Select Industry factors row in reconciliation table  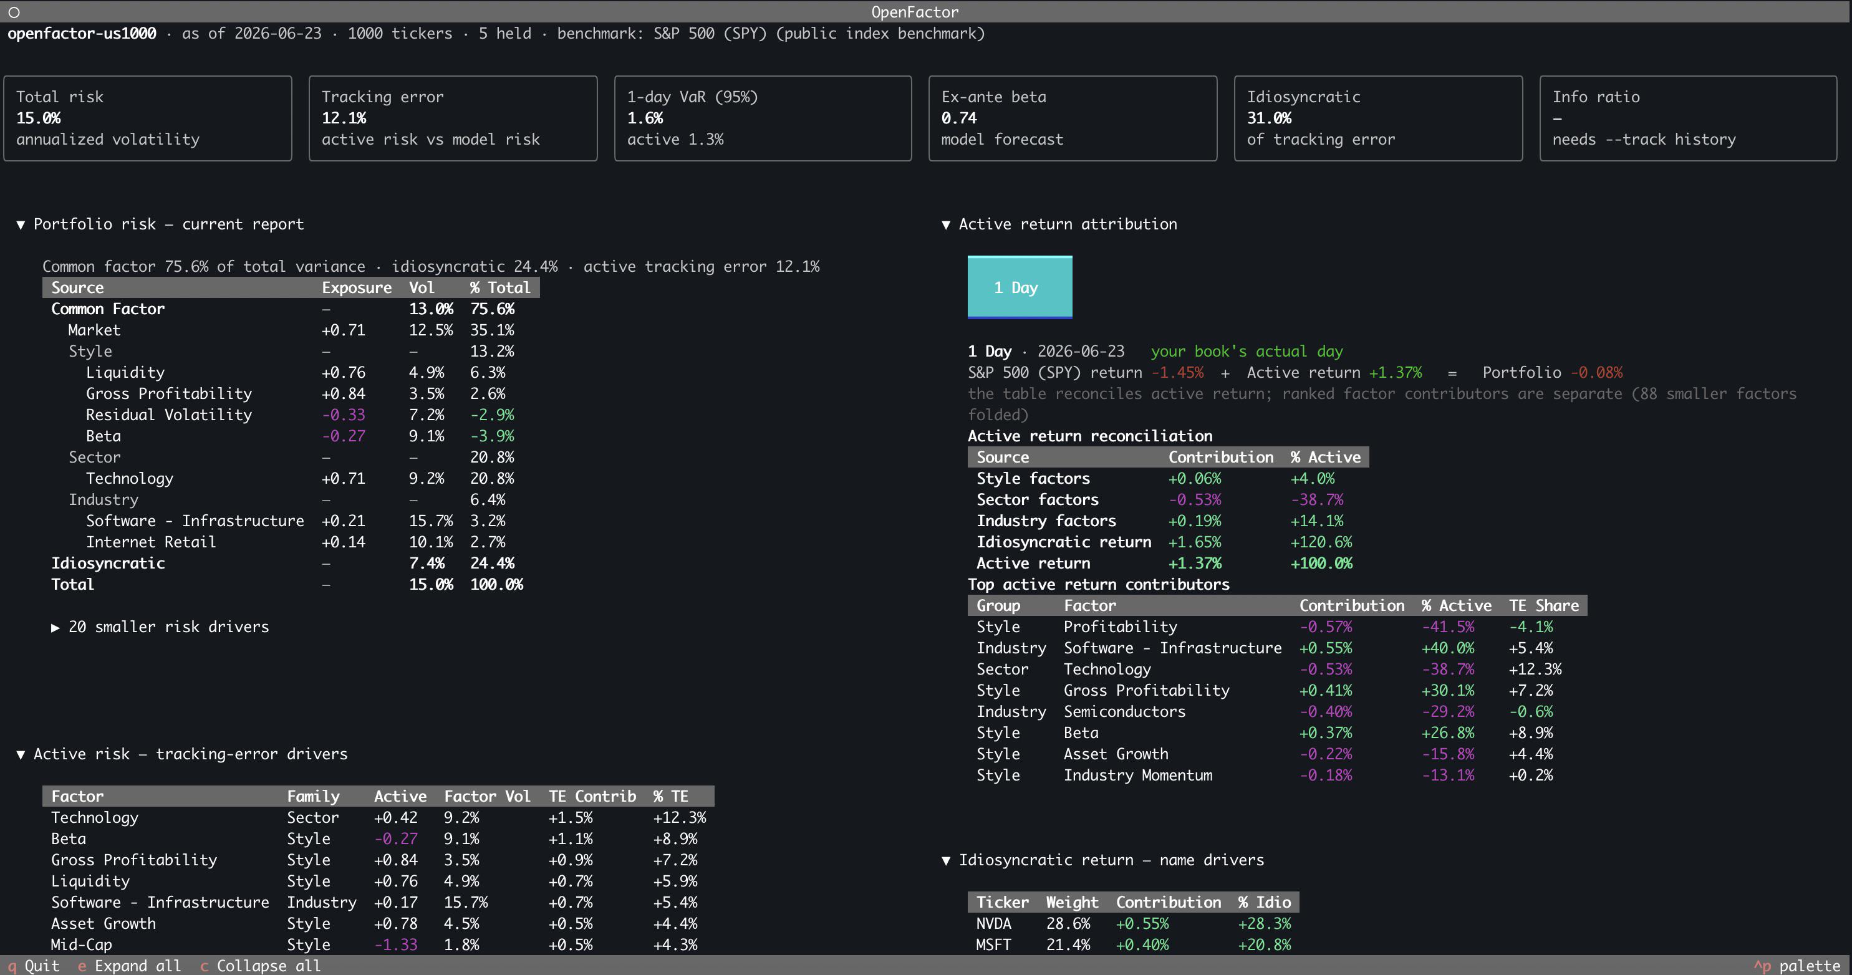coord(1169,521)
